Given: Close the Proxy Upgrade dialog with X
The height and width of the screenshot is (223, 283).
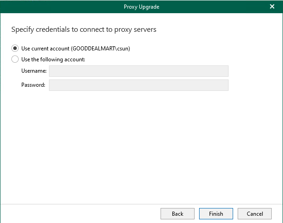Looking at the screenshot, I should click(272, 7).
